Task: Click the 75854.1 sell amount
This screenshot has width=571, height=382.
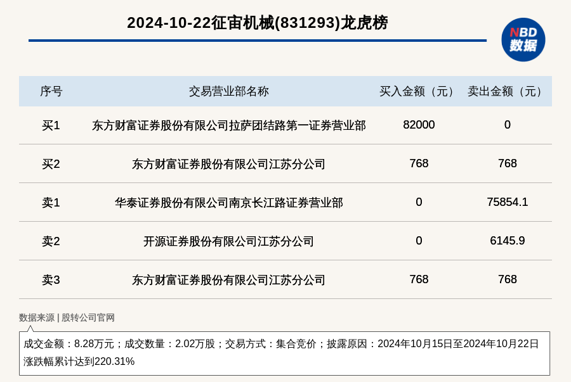Action: 508,201
